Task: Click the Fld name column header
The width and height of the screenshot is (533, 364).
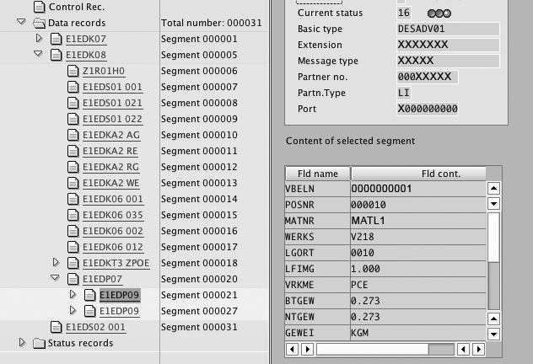Action: (x=318, y=174)
